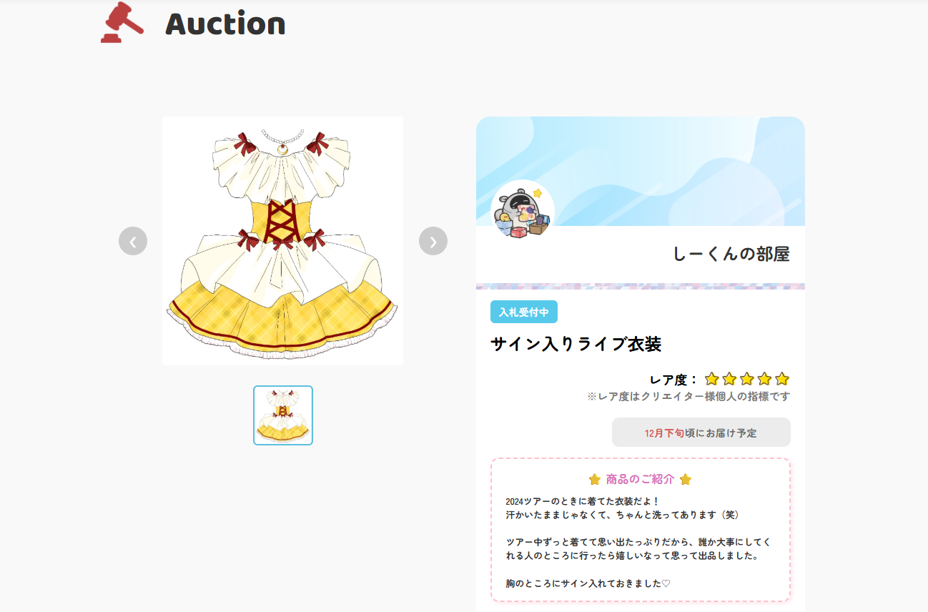Click the 12月下旬頃にお届け予定 delivery badge

tap(701, 433)
